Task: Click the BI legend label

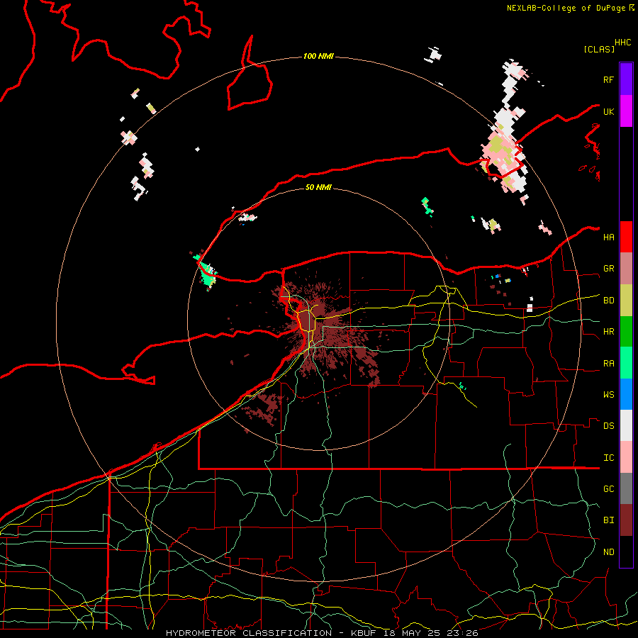Action: [608, 520]
